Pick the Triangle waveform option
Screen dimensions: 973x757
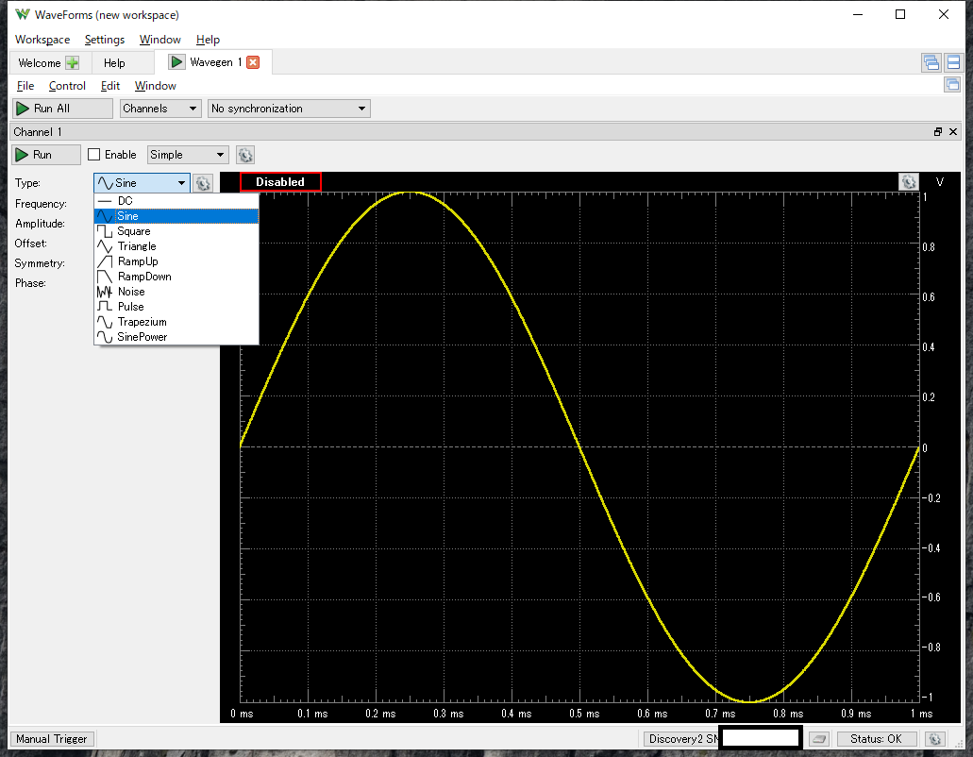(x=176, y=246)
